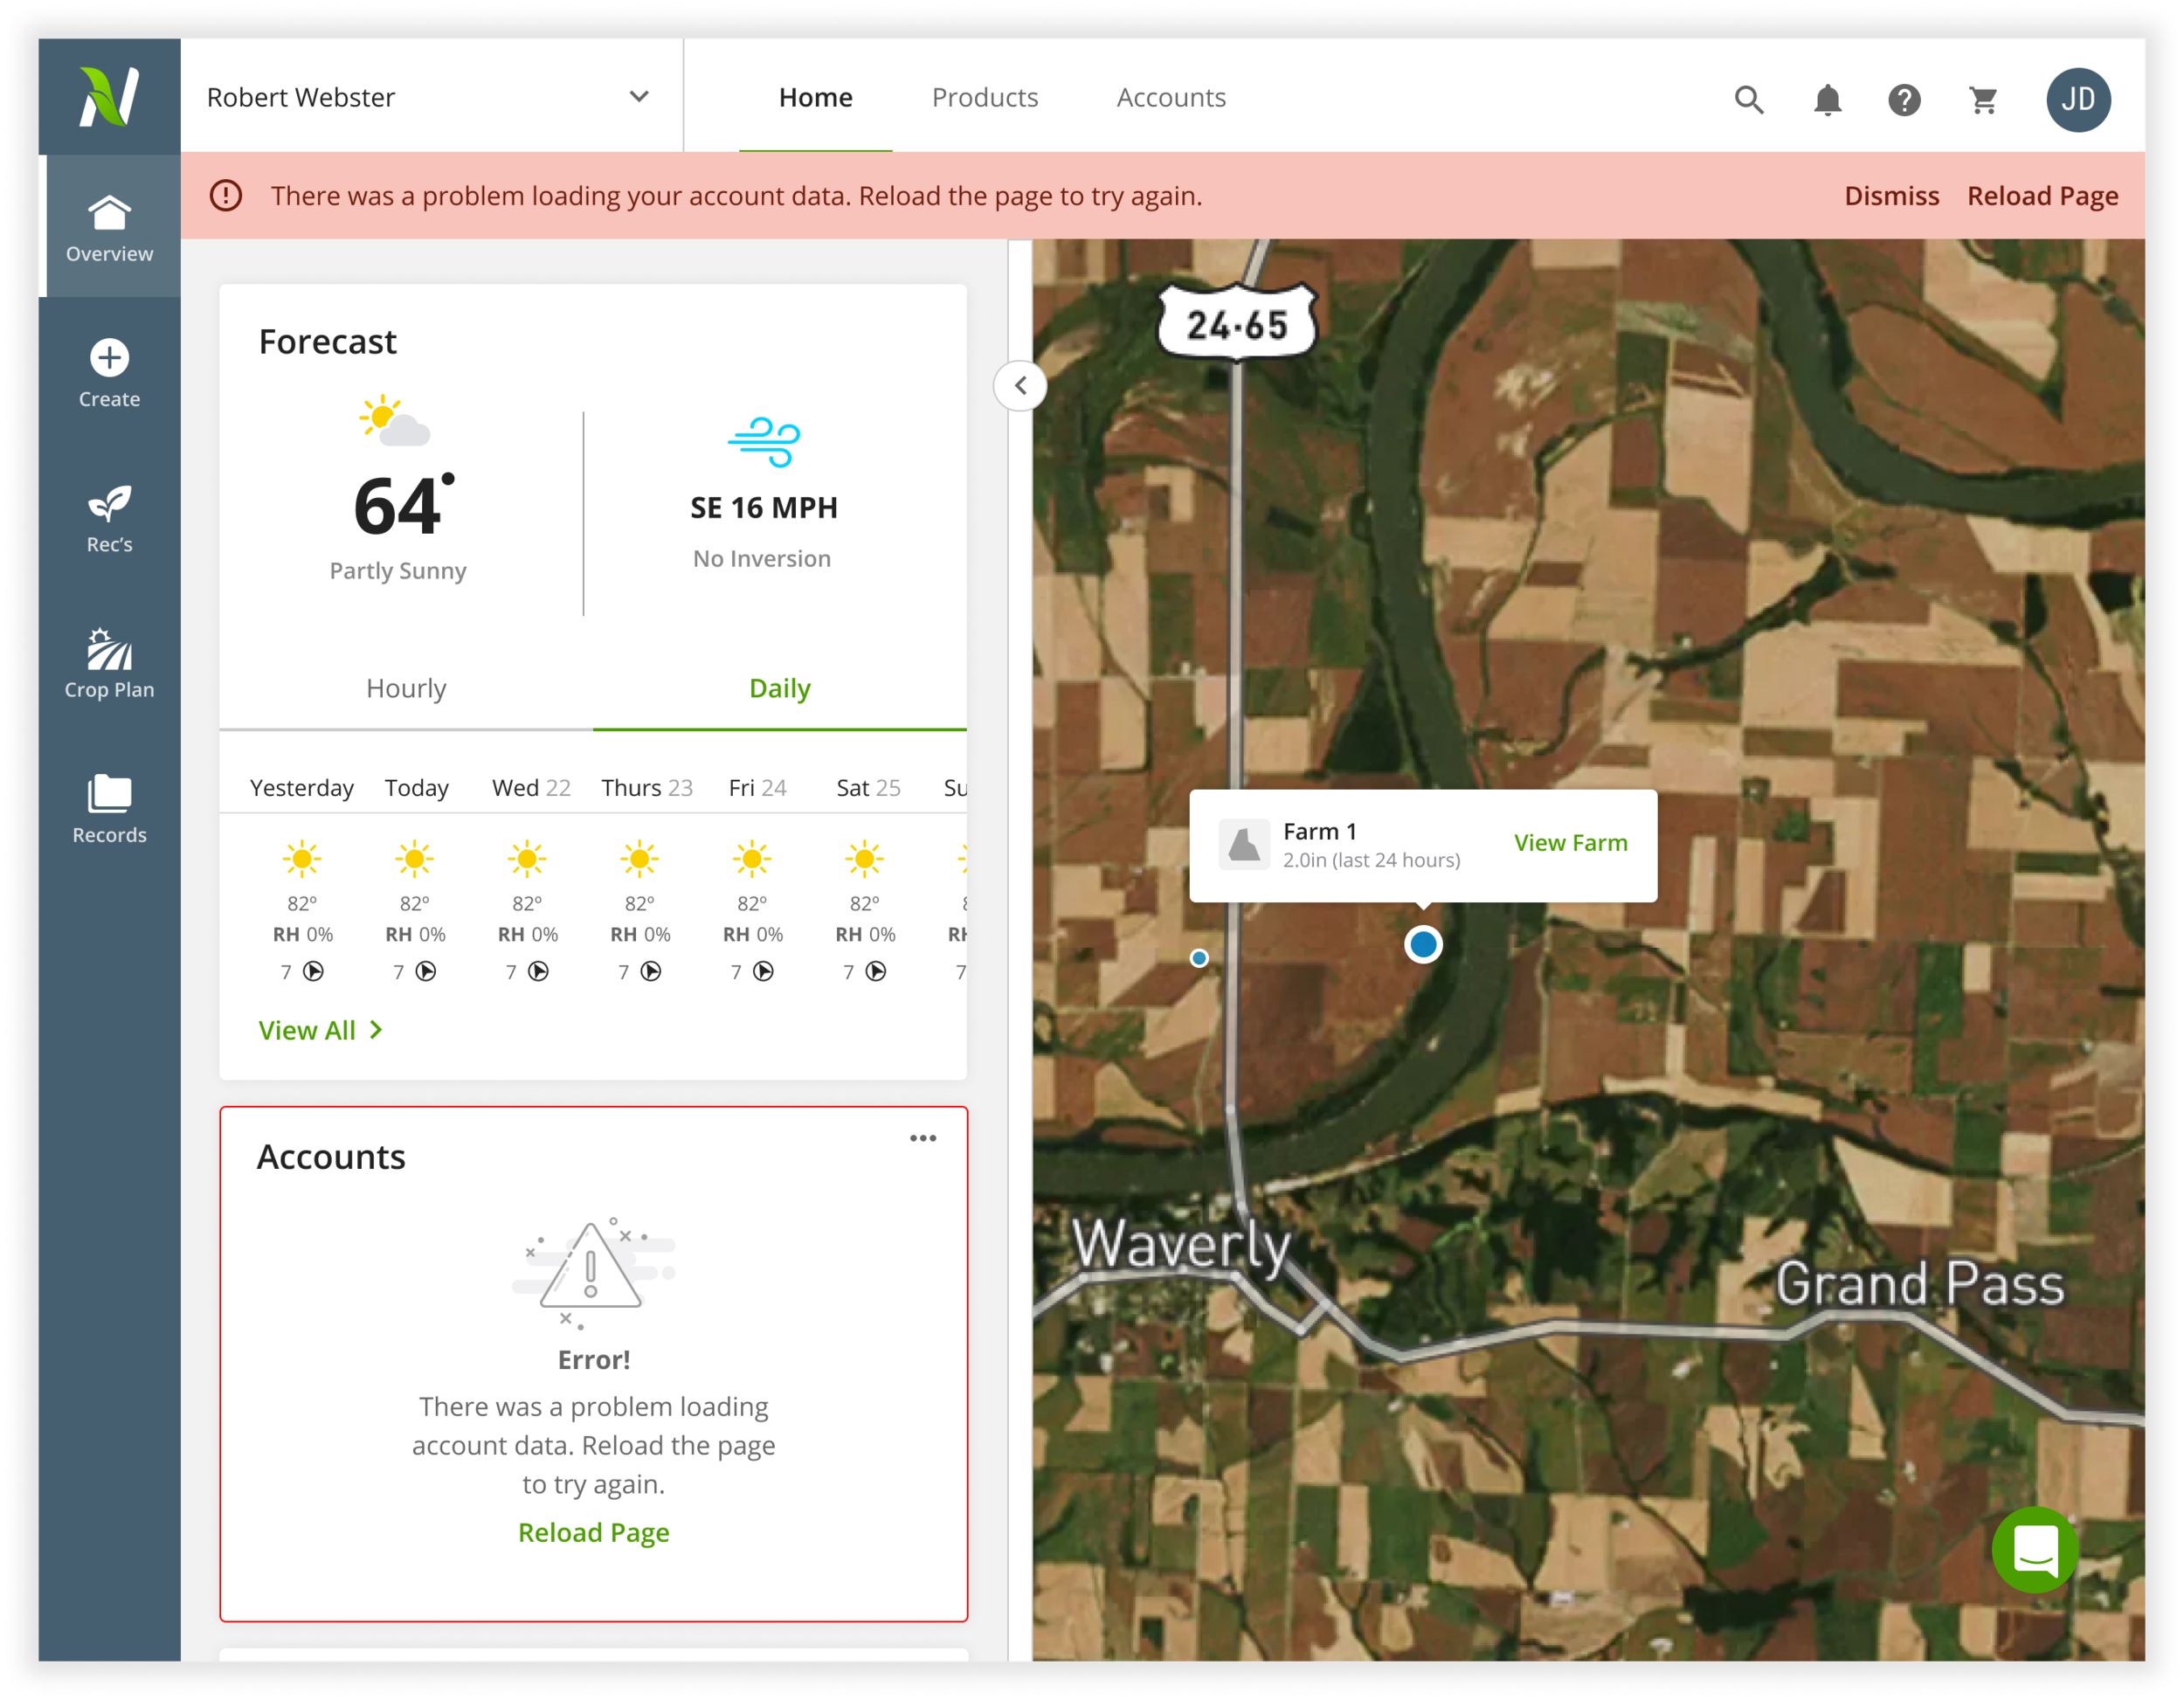Open the Products top navigation tab
The image size is (2184, 1700).
pos(984,97)
